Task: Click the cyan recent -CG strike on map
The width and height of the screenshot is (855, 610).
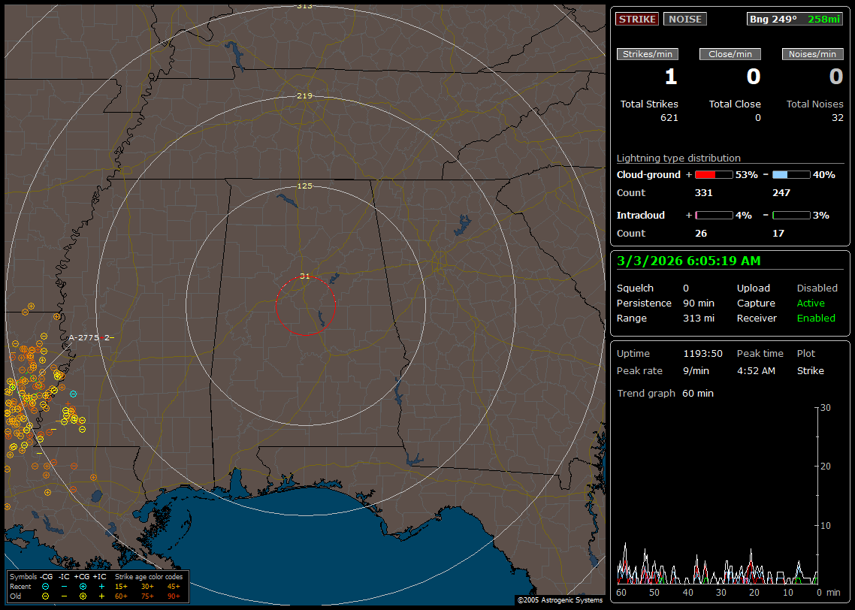Action: (73, 394)
